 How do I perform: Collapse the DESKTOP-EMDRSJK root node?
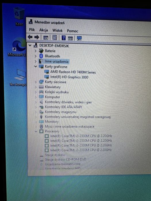coord(30,45)
